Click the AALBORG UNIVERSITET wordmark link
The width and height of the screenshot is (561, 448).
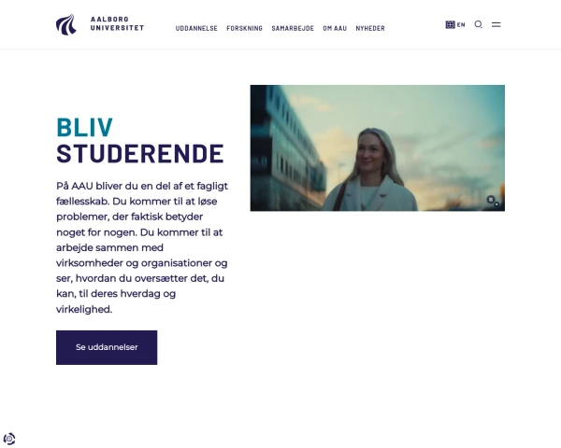click(117, 23)
